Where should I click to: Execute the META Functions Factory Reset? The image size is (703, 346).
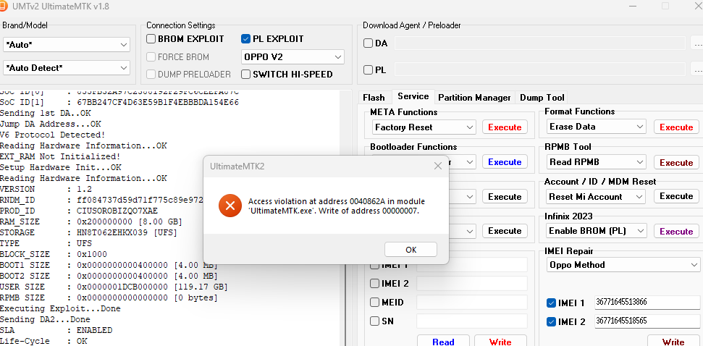coord(505,127)
